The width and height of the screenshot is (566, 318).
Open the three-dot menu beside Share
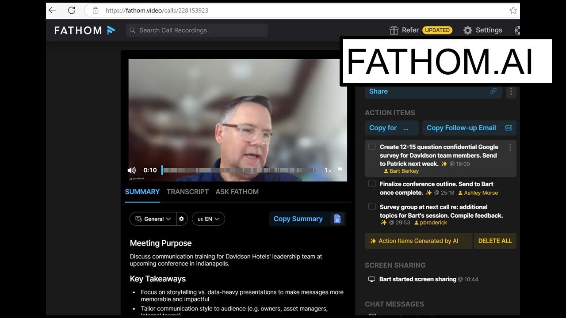point(511,91)
